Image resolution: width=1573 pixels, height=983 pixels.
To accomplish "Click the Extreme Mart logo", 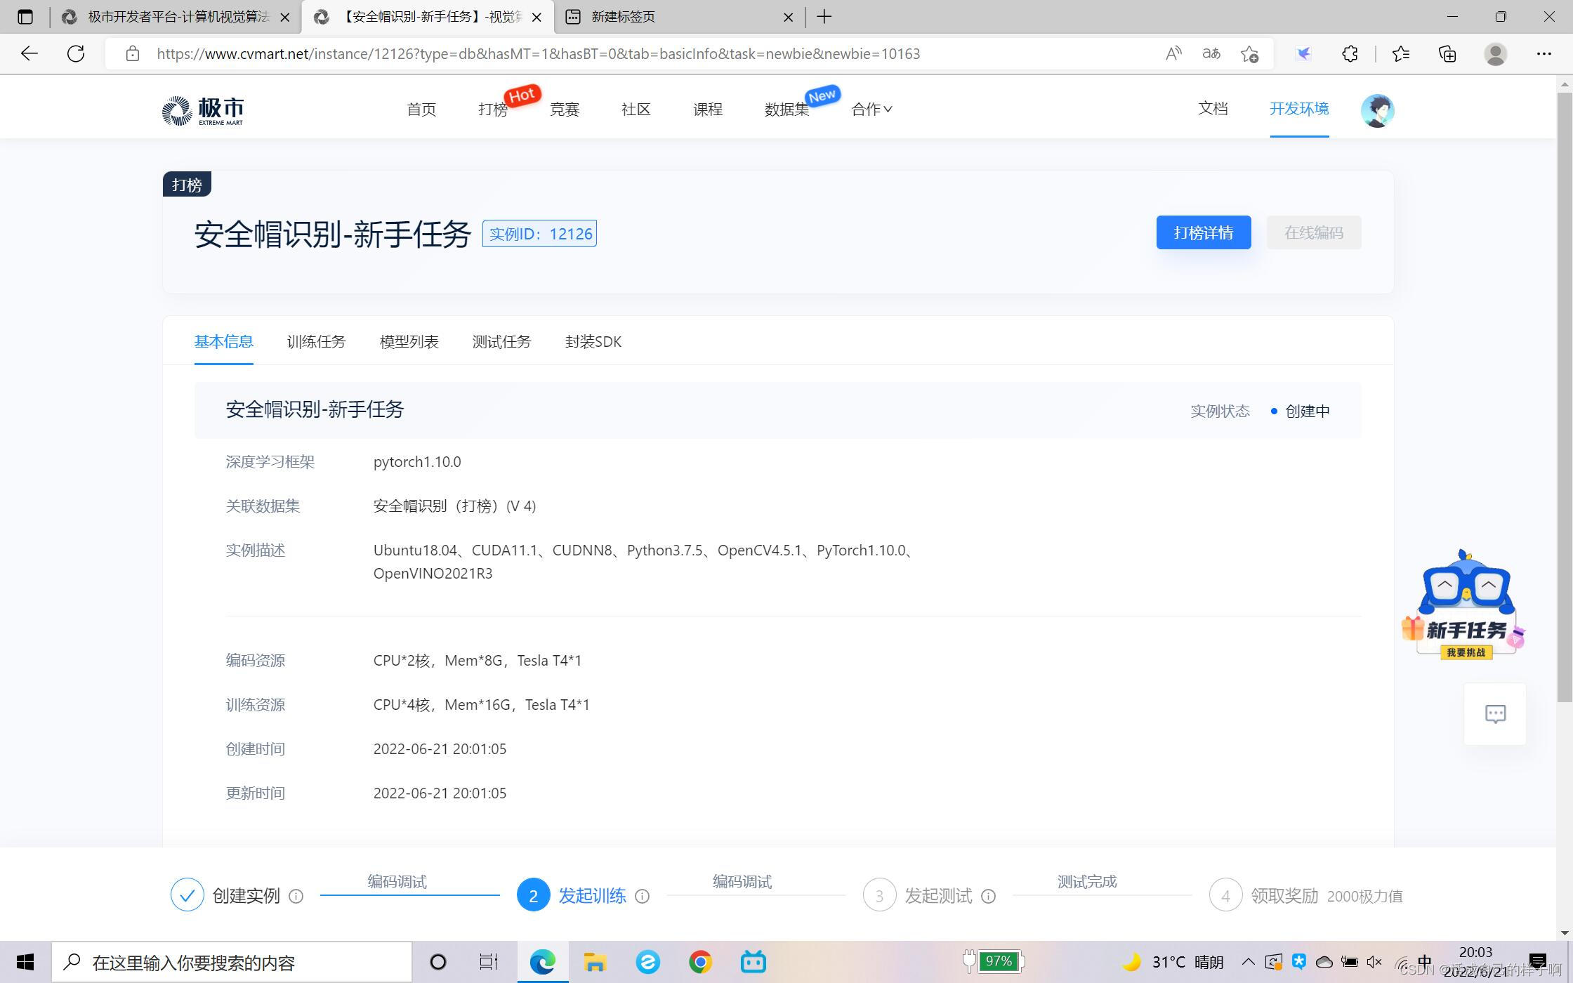I will [x=202, y=110].
